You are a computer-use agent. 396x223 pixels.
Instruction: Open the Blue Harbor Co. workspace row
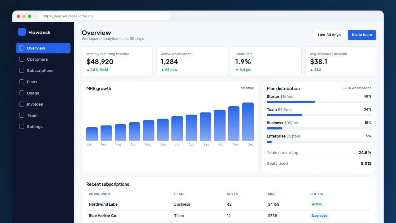pos(229,216)
